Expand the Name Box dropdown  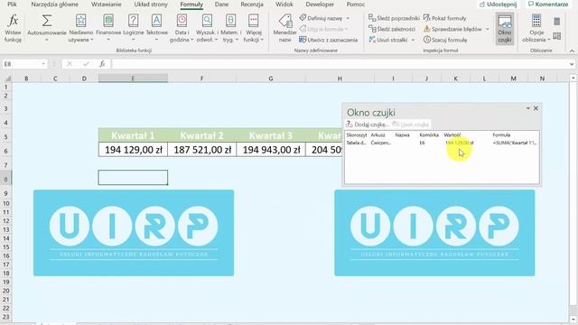(43, 64)
